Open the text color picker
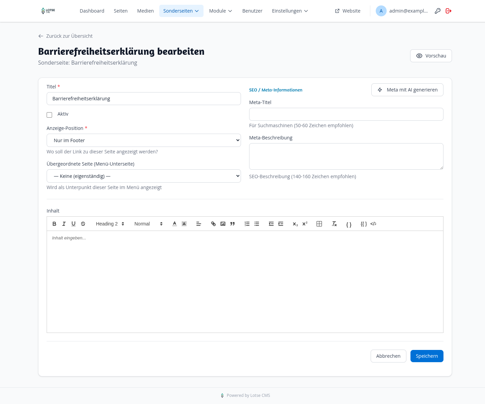This screenshot has height=404, width=485. point(175,224)
